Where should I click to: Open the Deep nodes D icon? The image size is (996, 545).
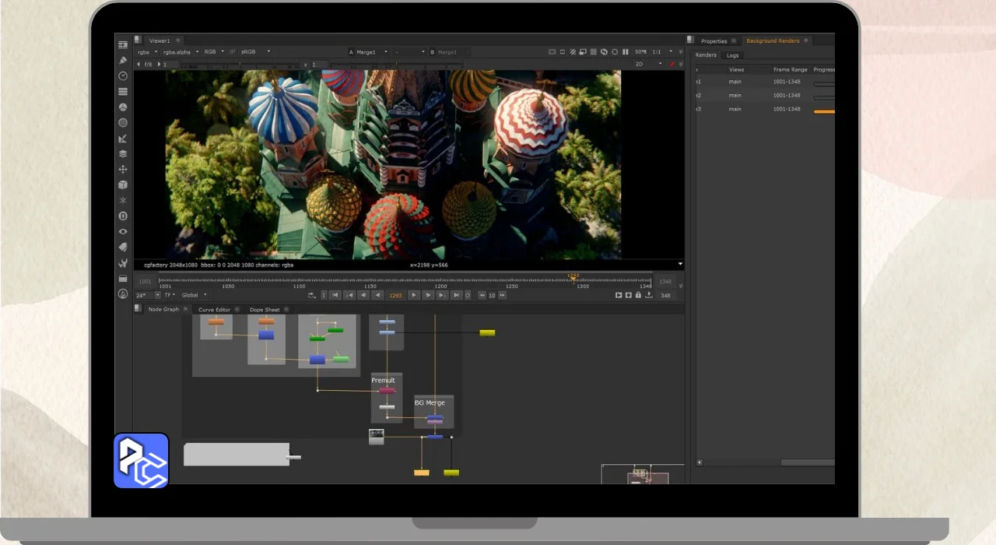(123, 216)
